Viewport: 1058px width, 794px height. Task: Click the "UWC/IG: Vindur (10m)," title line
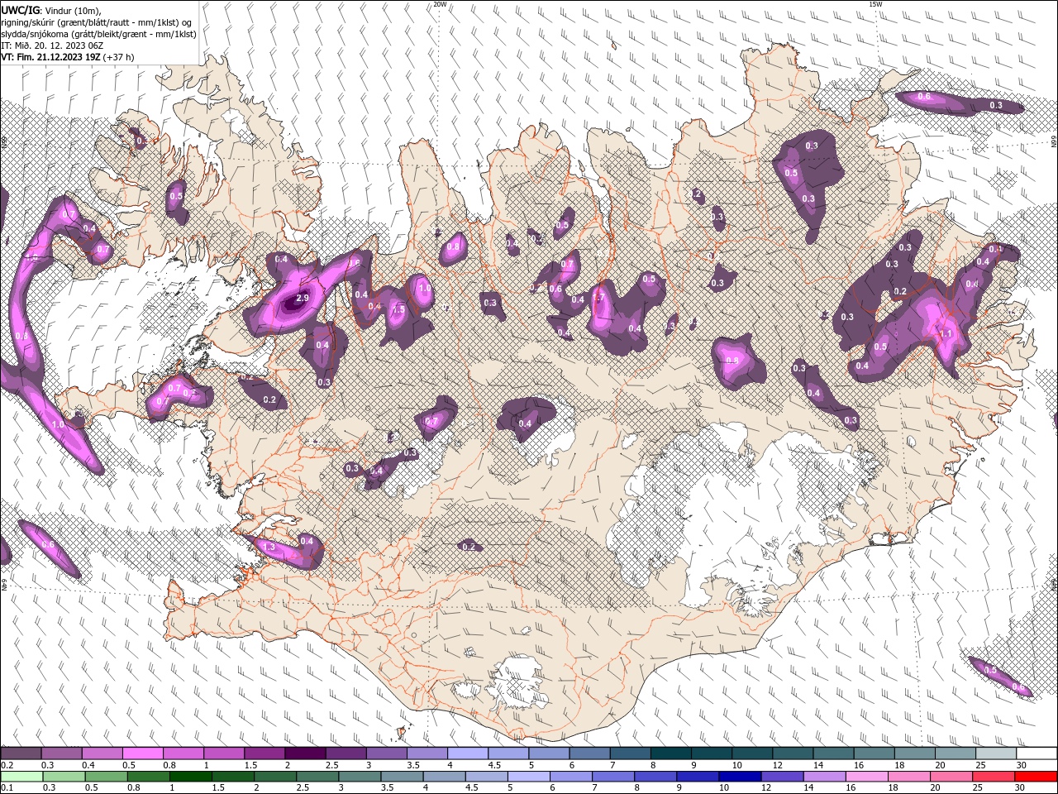point(51,10)
